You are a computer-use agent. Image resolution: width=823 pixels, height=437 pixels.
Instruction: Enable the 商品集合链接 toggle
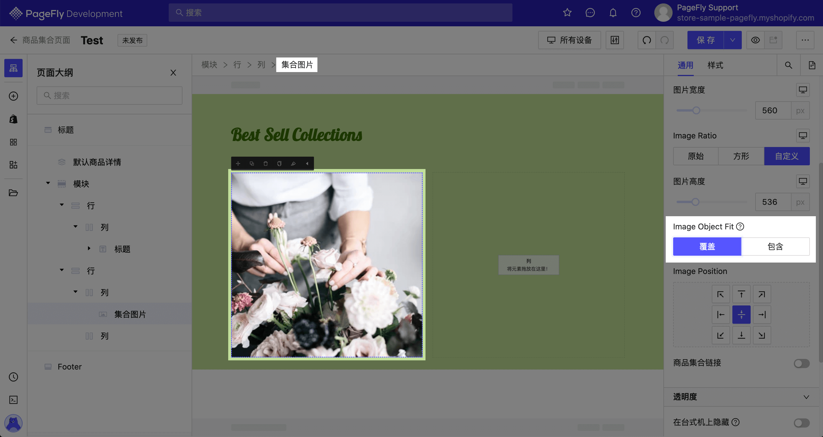click(x=802, y=363)
